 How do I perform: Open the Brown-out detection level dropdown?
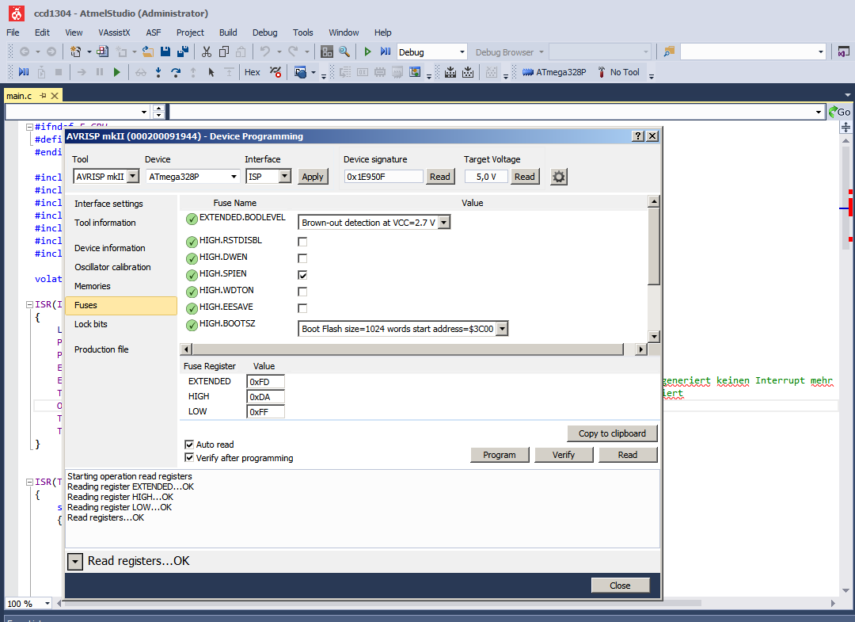pyautogui.click(x=374, y=223)
